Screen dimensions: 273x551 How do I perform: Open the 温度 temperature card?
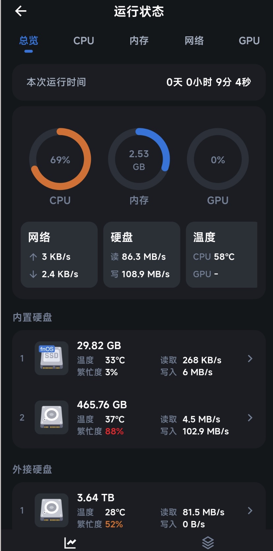coord(222,255)
